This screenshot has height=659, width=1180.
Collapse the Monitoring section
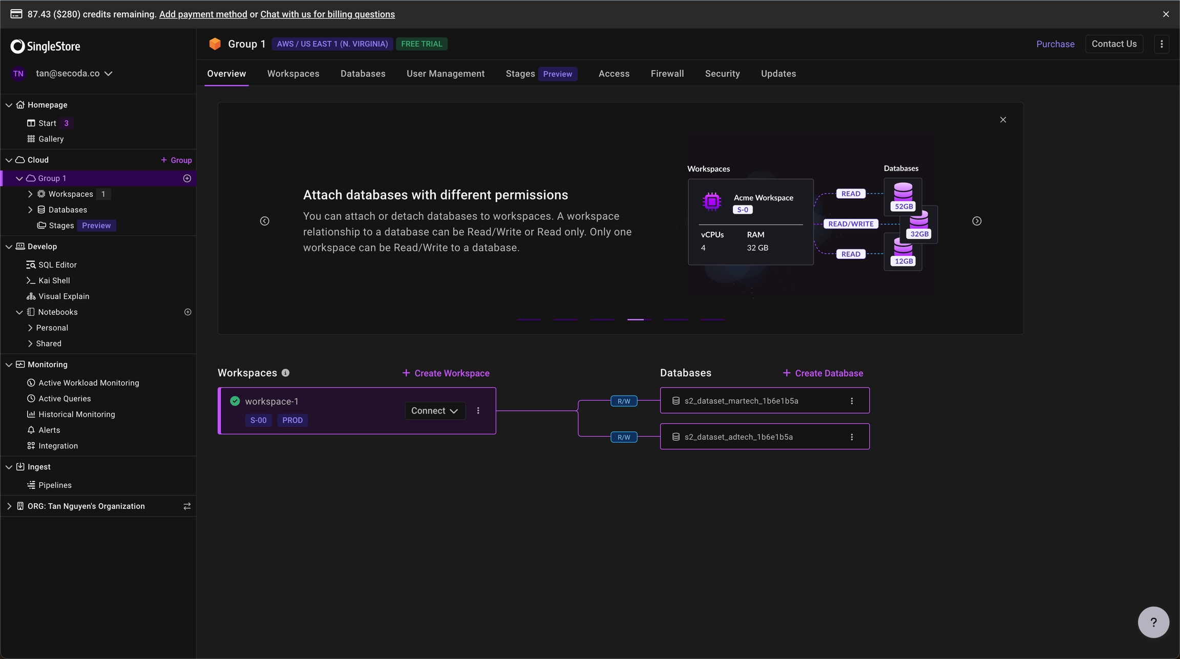(x=9, y=365)
